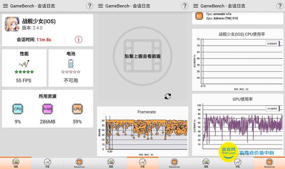The width and height of the screenshot is (285, 169).
Task: Tap help question mark on middle screen
Action: click(185, 6)
